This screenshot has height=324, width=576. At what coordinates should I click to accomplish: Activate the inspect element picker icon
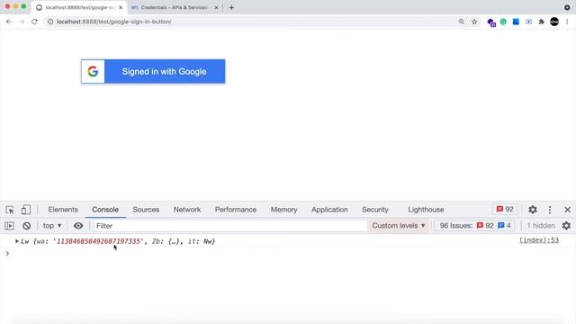point(10,210)
